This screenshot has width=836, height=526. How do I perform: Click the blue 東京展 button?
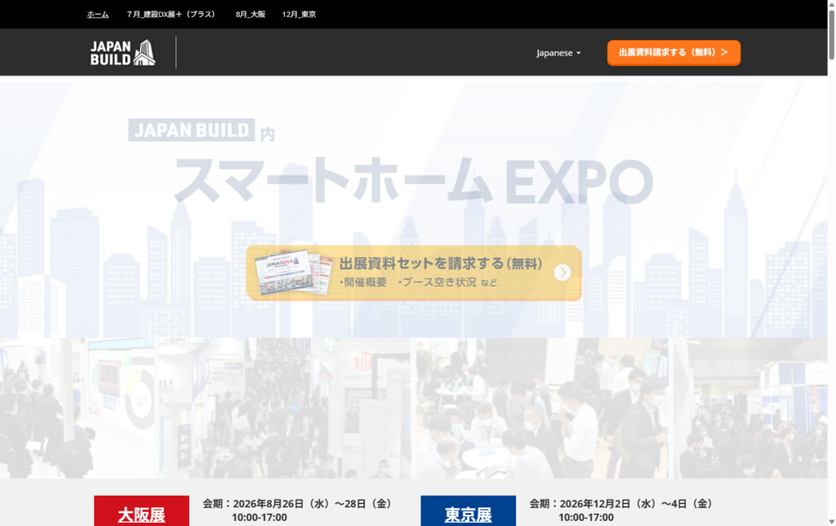click(x=468, y=514)
